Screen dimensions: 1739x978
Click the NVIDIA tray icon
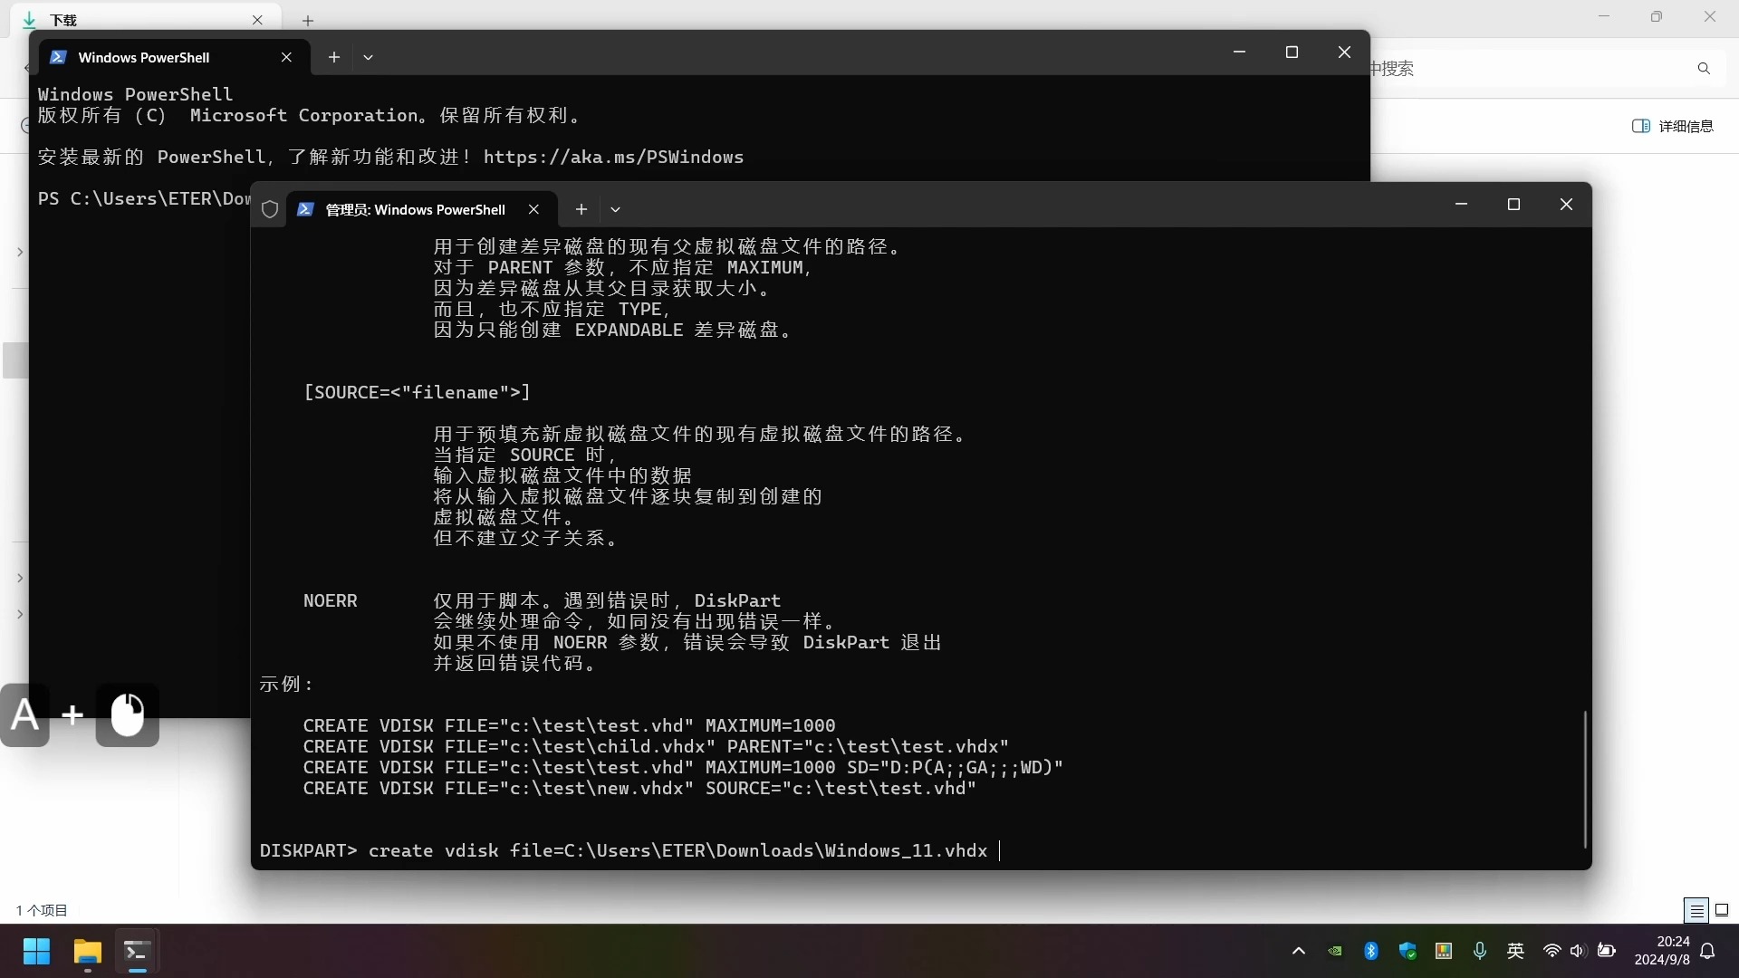click(x=1335, y=951)
